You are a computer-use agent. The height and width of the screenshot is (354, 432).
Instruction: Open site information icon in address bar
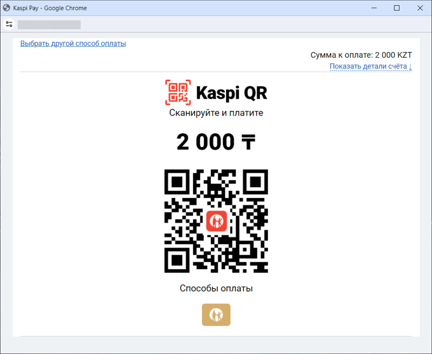9,24
